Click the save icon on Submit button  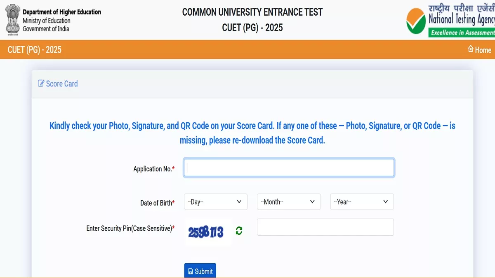[191, 271]
